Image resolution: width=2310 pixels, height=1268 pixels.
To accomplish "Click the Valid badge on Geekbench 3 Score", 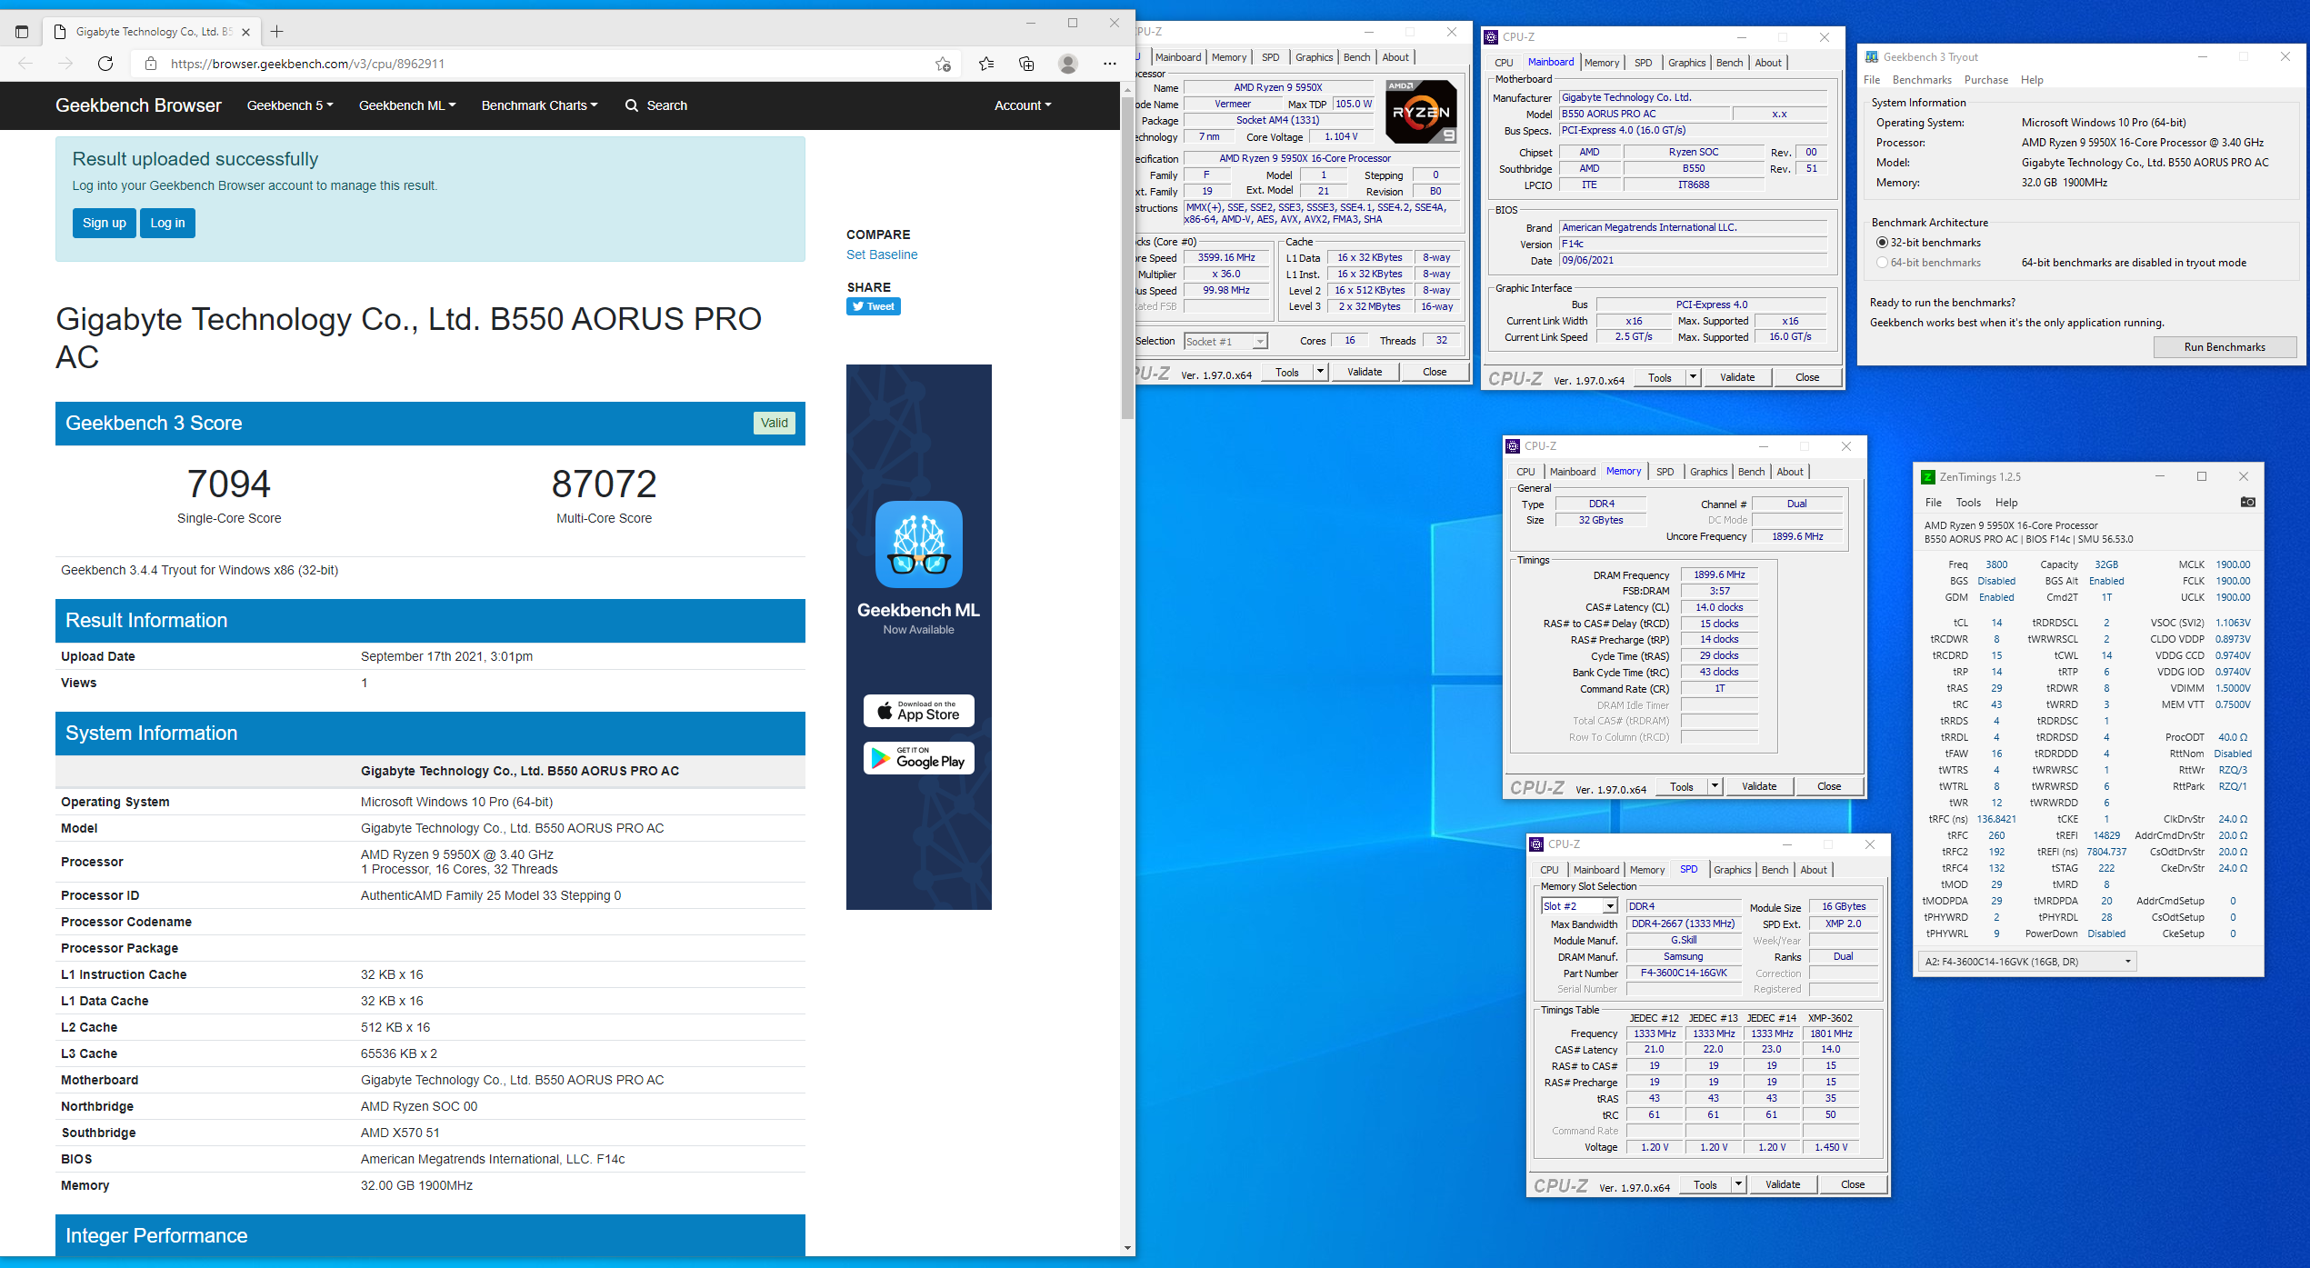I will tap(775, 423).
